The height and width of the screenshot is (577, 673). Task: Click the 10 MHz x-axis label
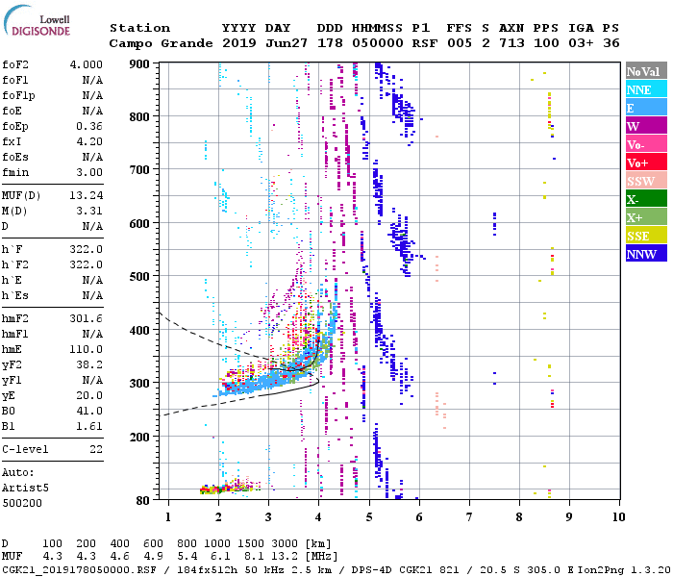click(618, 517)
